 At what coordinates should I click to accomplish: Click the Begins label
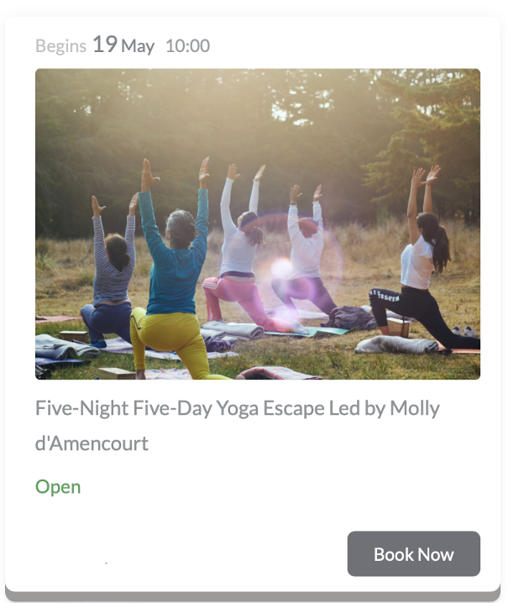click(x=60, y=46)
